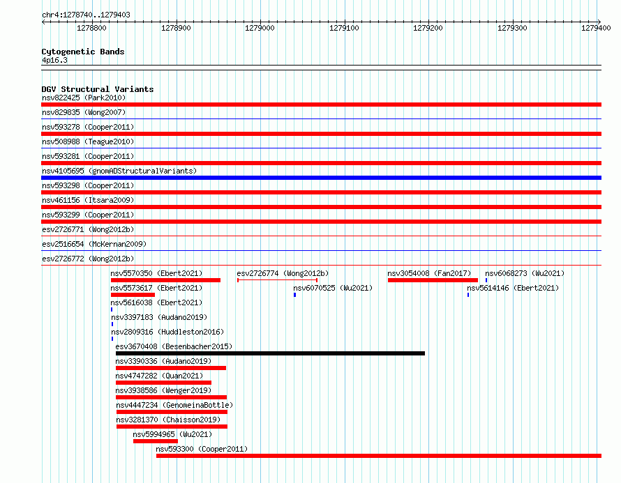Screen dimensions: 621x483
Task: Open nsv5573617 (Ebert2021) variant
Action: click(156, 288)
